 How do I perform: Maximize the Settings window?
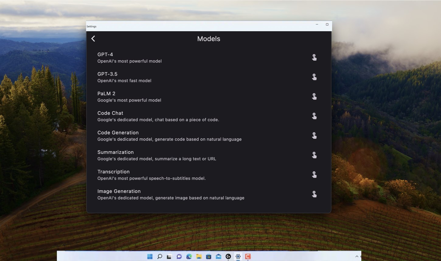[327, 25]
